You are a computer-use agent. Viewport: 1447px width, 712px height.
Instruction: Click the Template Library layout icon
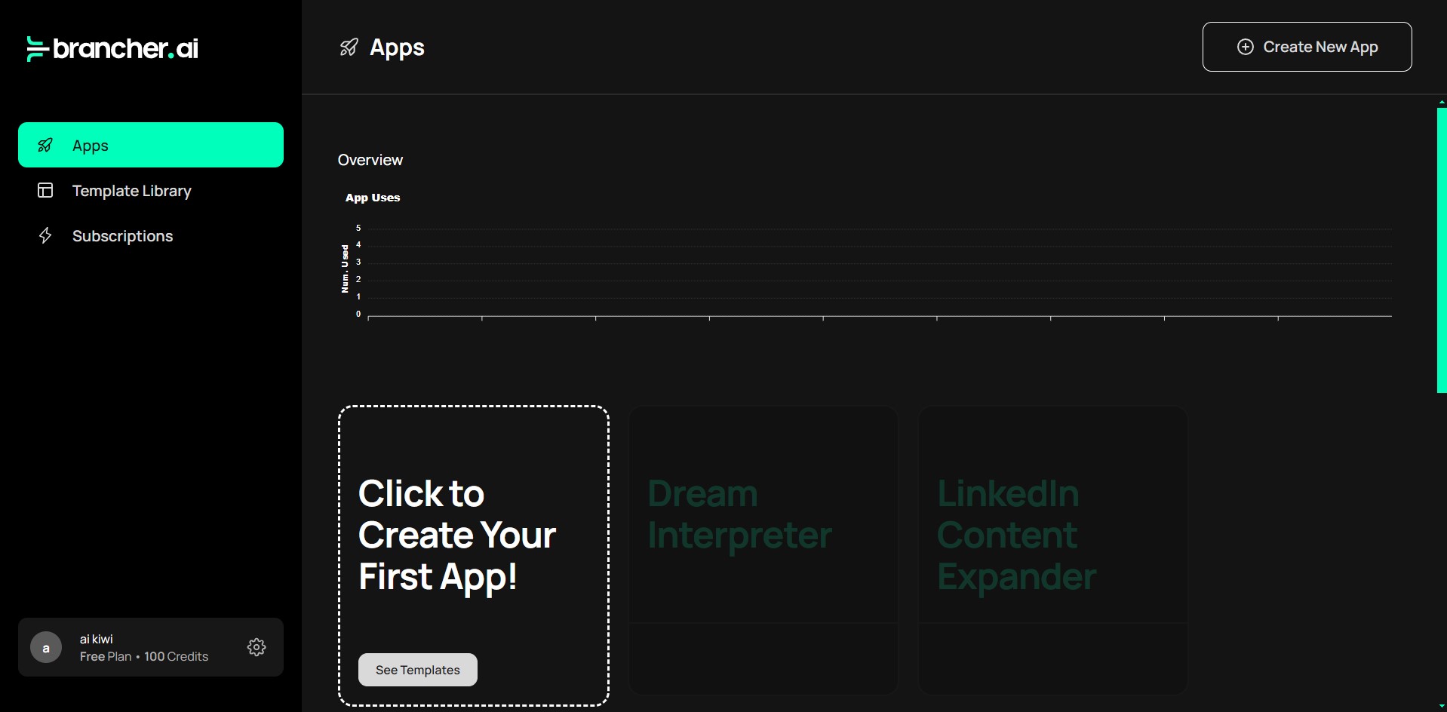pyautogui.click(x=45, y=190)
